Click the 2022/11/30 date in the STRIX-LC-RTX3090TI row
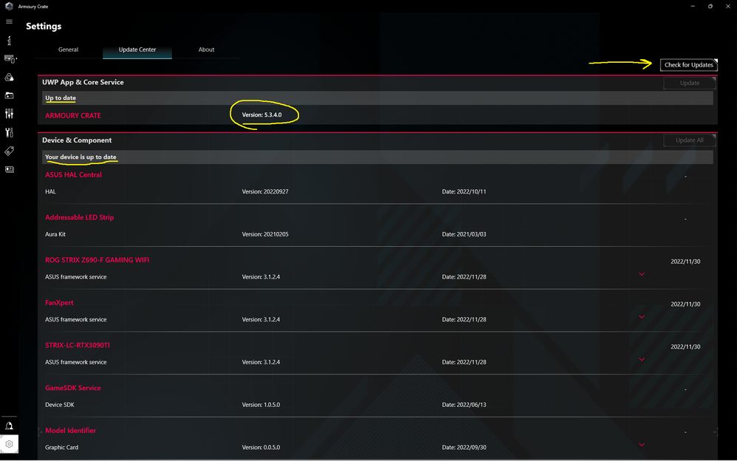This screenshot has height=461, width=737. [x=685, y=346]
